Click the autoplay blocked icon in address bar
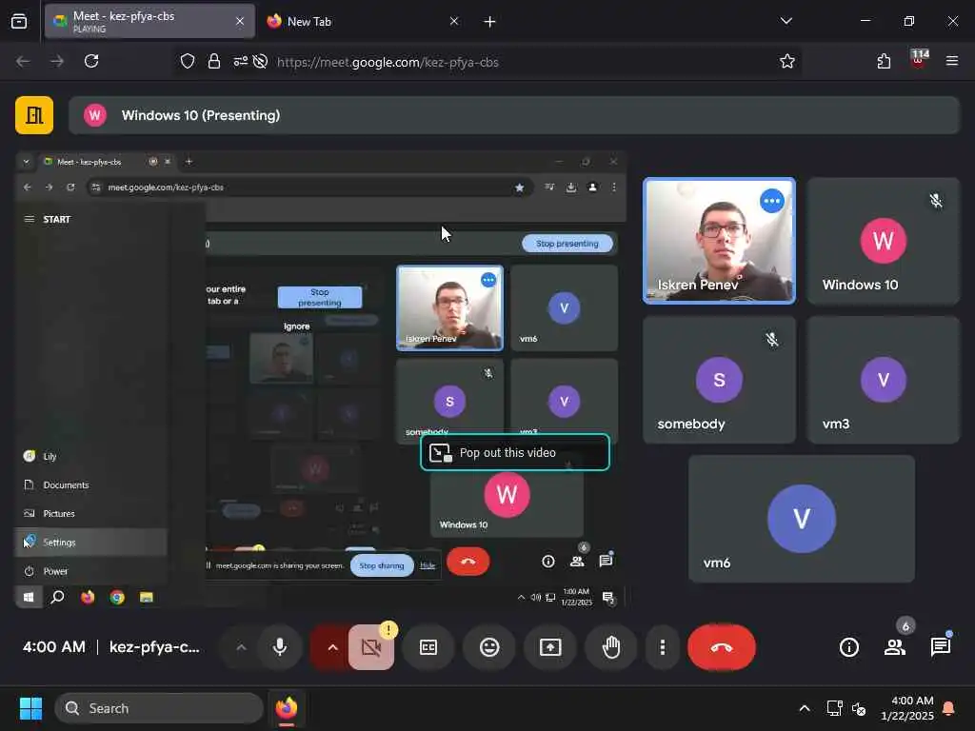 [x=261, y=61]
